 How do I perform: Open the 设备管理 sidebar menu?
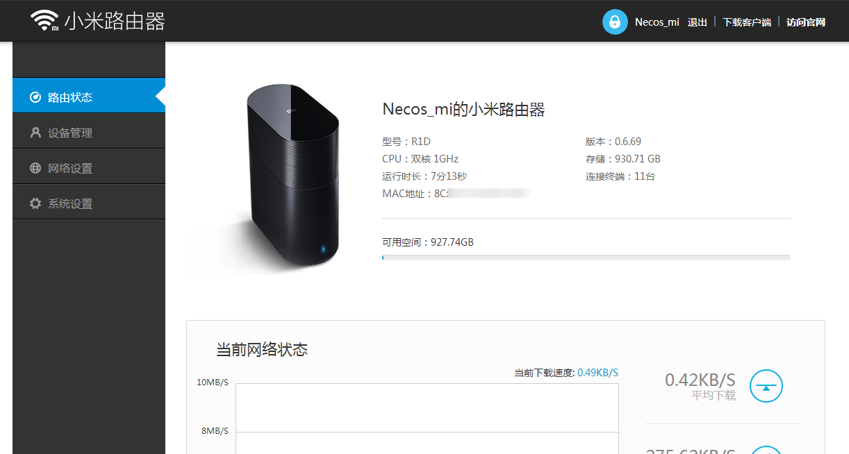89,132
